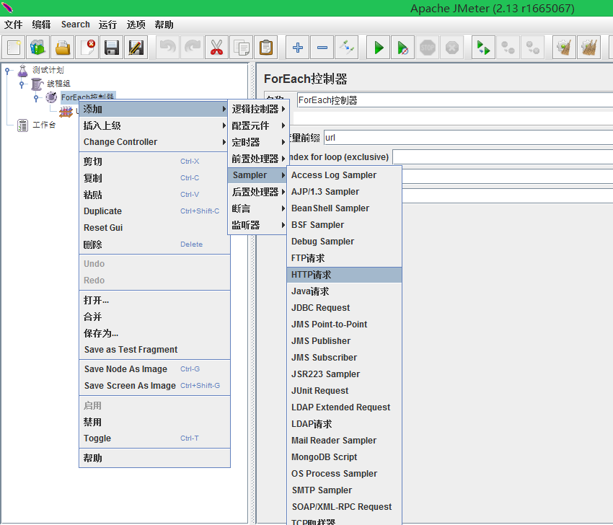Choose JDBC Request sampler
The height and width of the screenshot is (525, 613).
345,308
